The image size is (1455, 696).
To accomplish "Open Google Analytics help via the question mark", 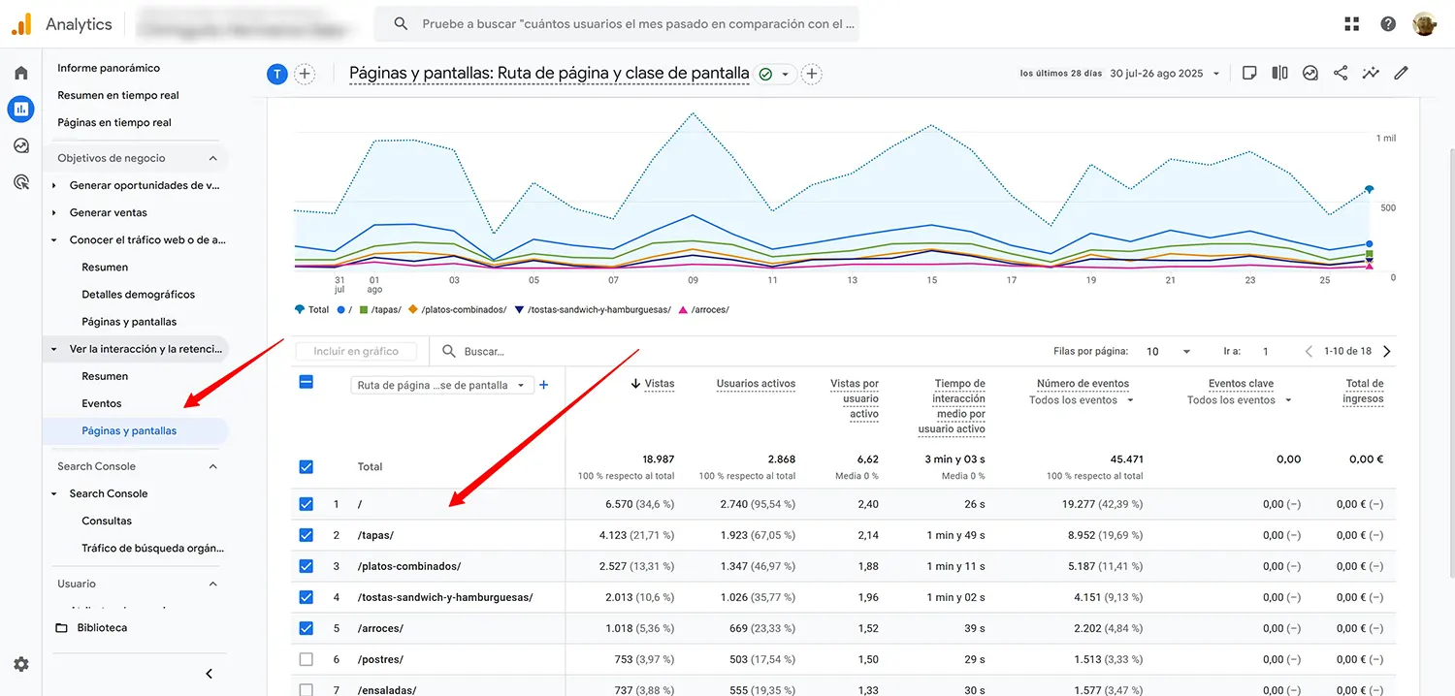I will [x=1387, y=23].
